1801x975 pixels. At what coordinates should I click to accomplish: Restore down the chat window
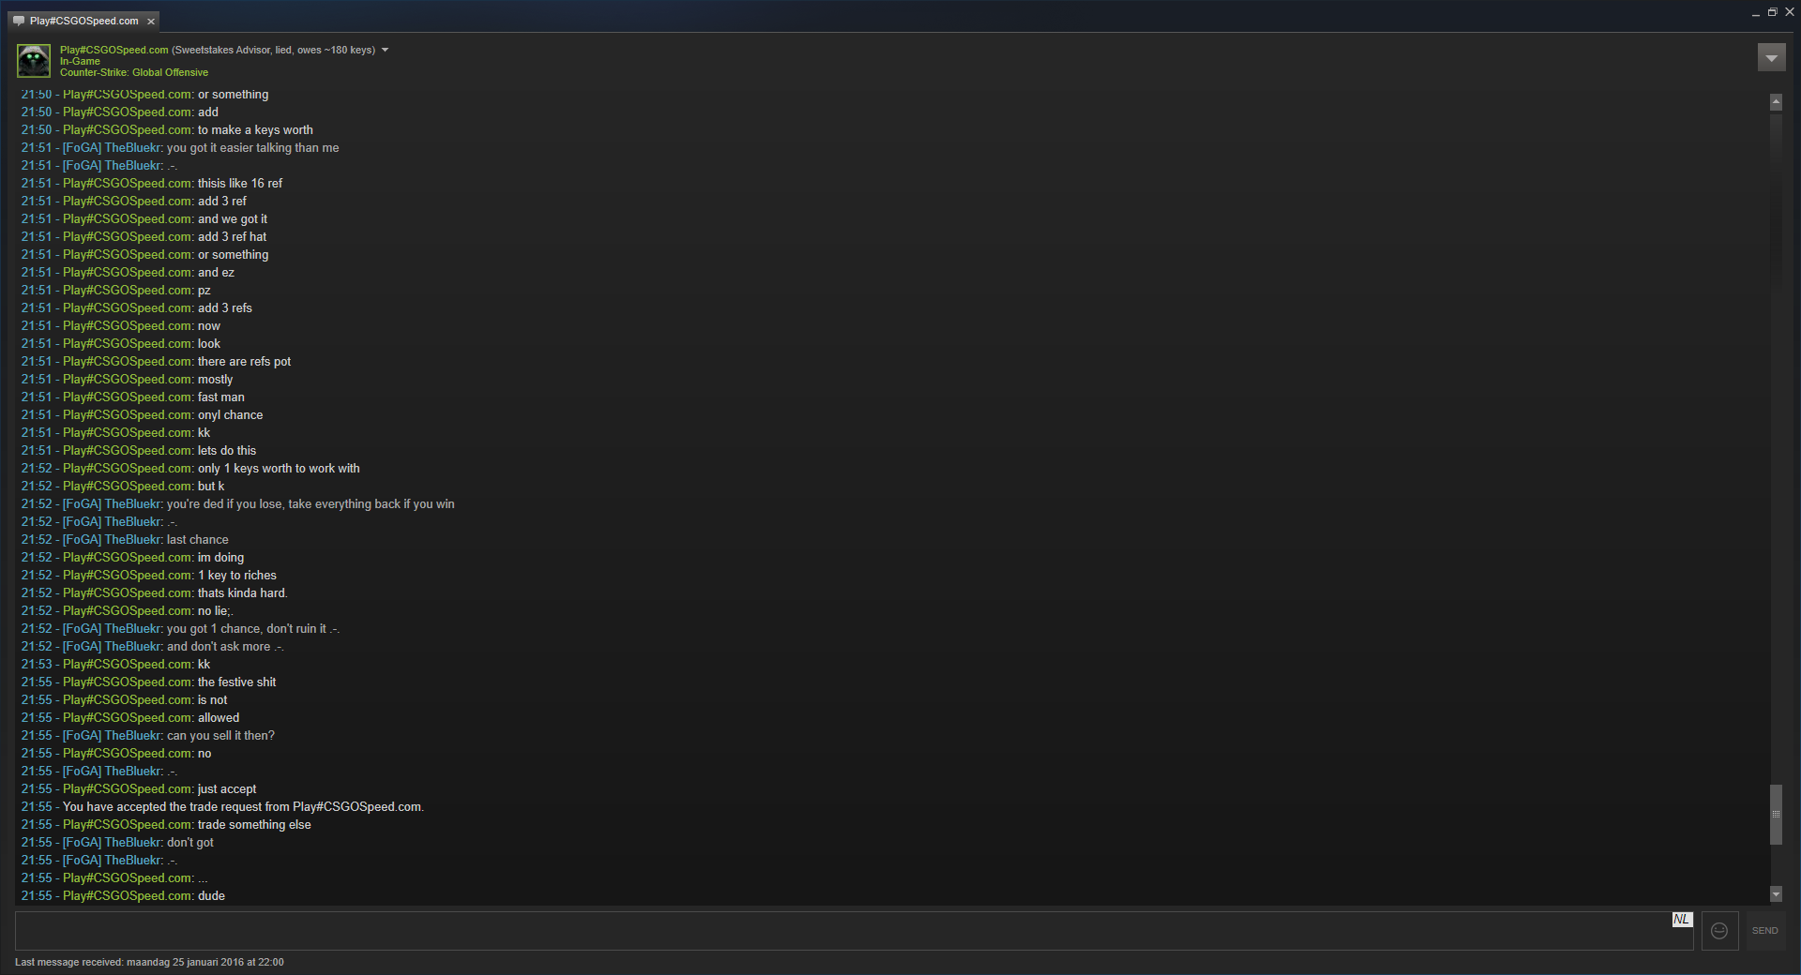1772,12
